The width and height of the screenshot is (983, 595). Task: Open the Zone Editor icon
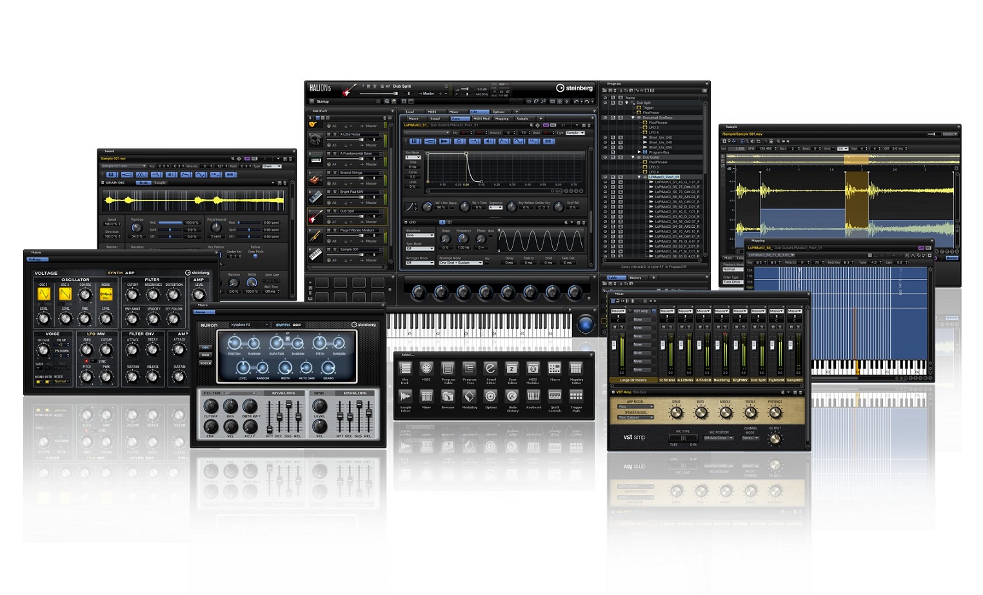(x=512, y=368)
